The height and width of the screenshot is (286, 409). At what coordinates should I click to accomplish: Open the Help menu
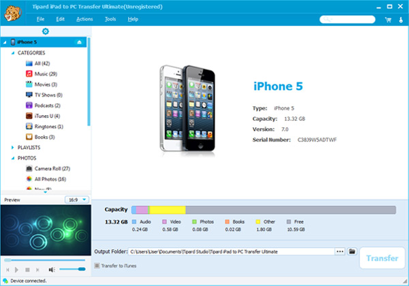[133, 19]
